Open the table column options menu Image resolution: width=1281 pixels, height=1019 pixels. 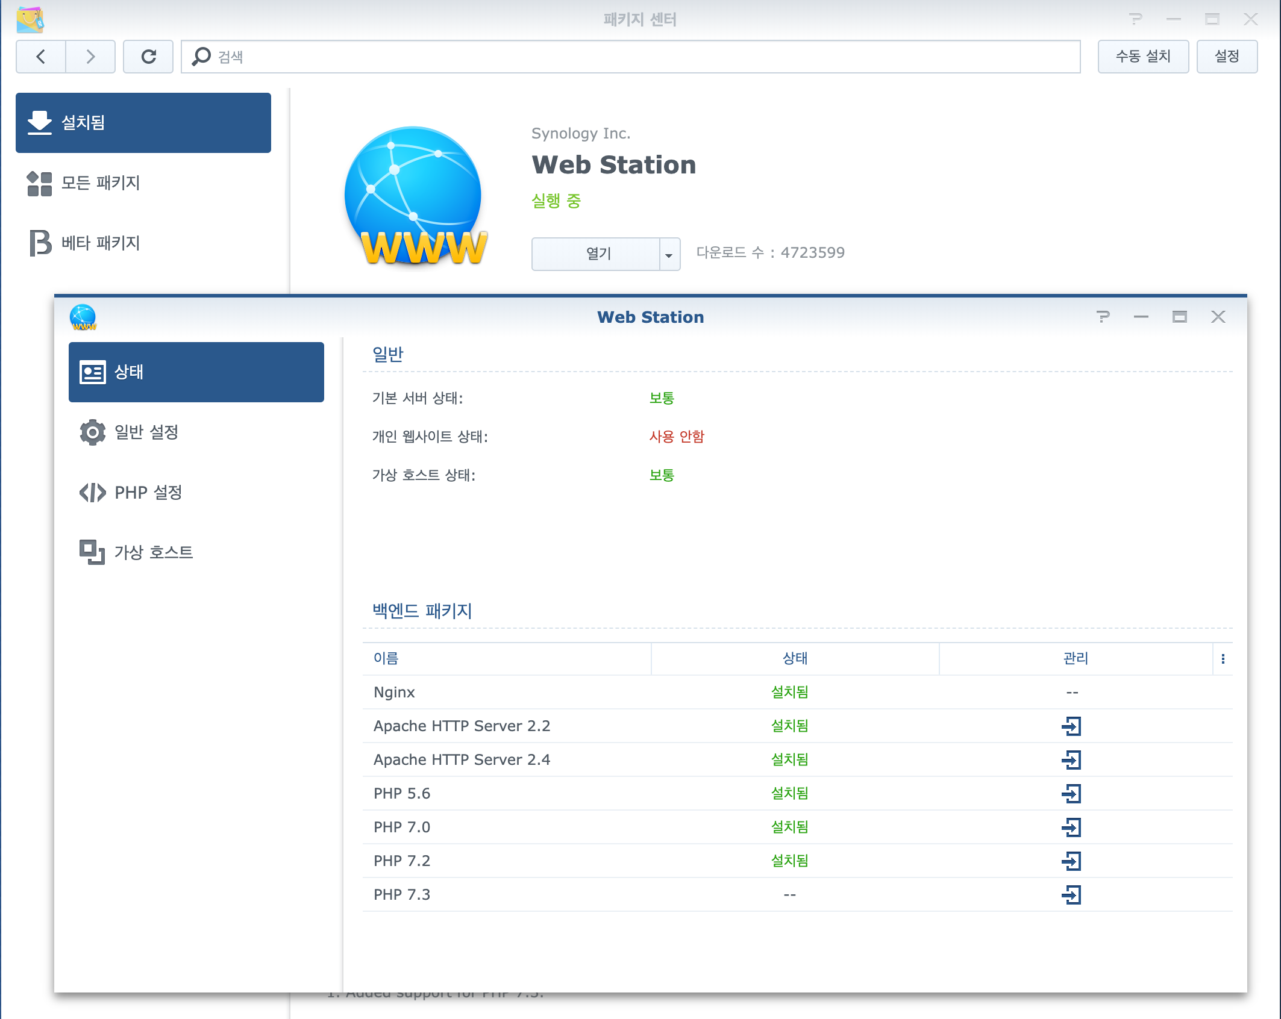tap(1223, 659)
